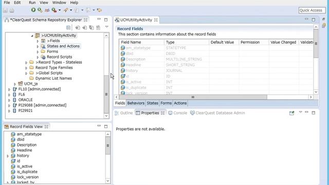
Task: Click the horizontal scrollbar of fields table
Action: click(193, 97)
